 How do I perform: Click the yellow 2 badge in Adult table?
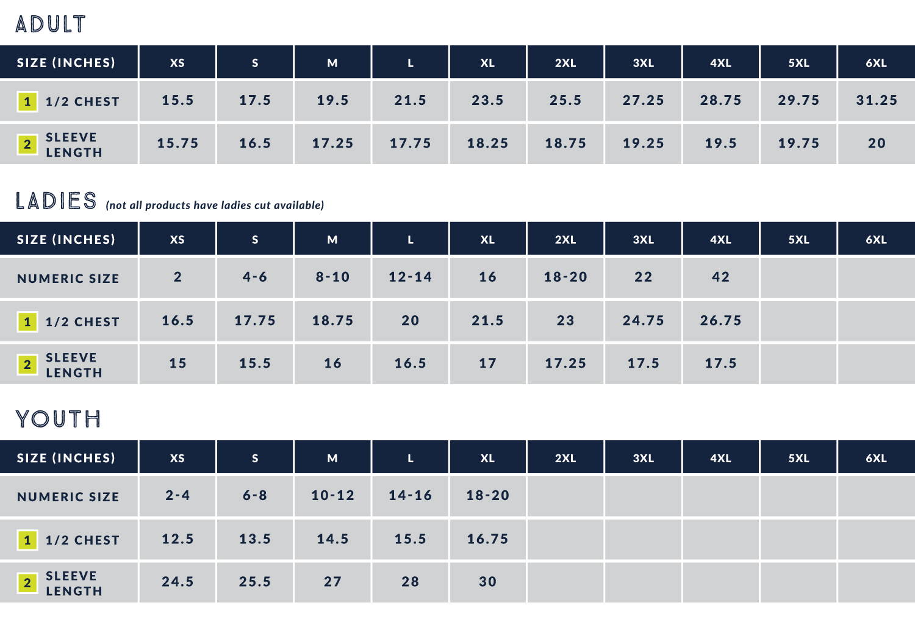[x=27, y=145]
